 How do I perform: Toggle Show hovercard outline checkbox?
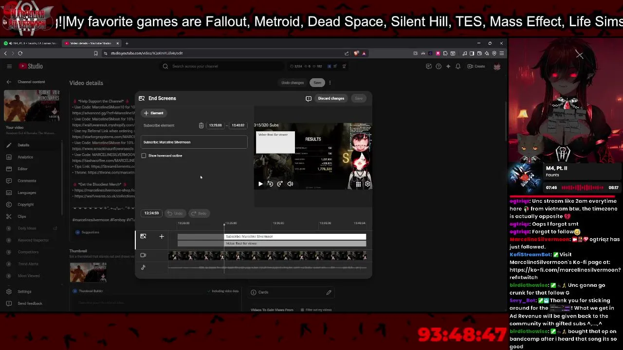pos(144,156)
